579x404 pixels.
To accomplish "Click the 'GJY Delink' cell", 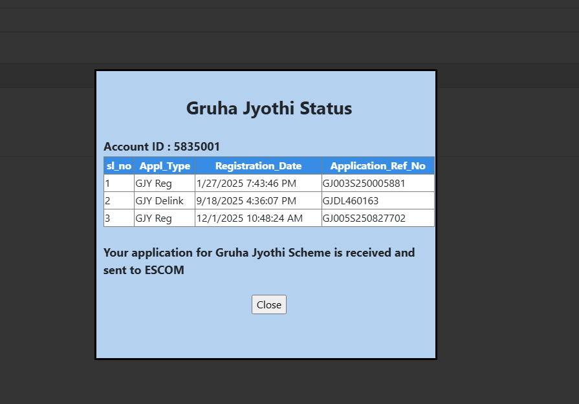I will 165,201.
